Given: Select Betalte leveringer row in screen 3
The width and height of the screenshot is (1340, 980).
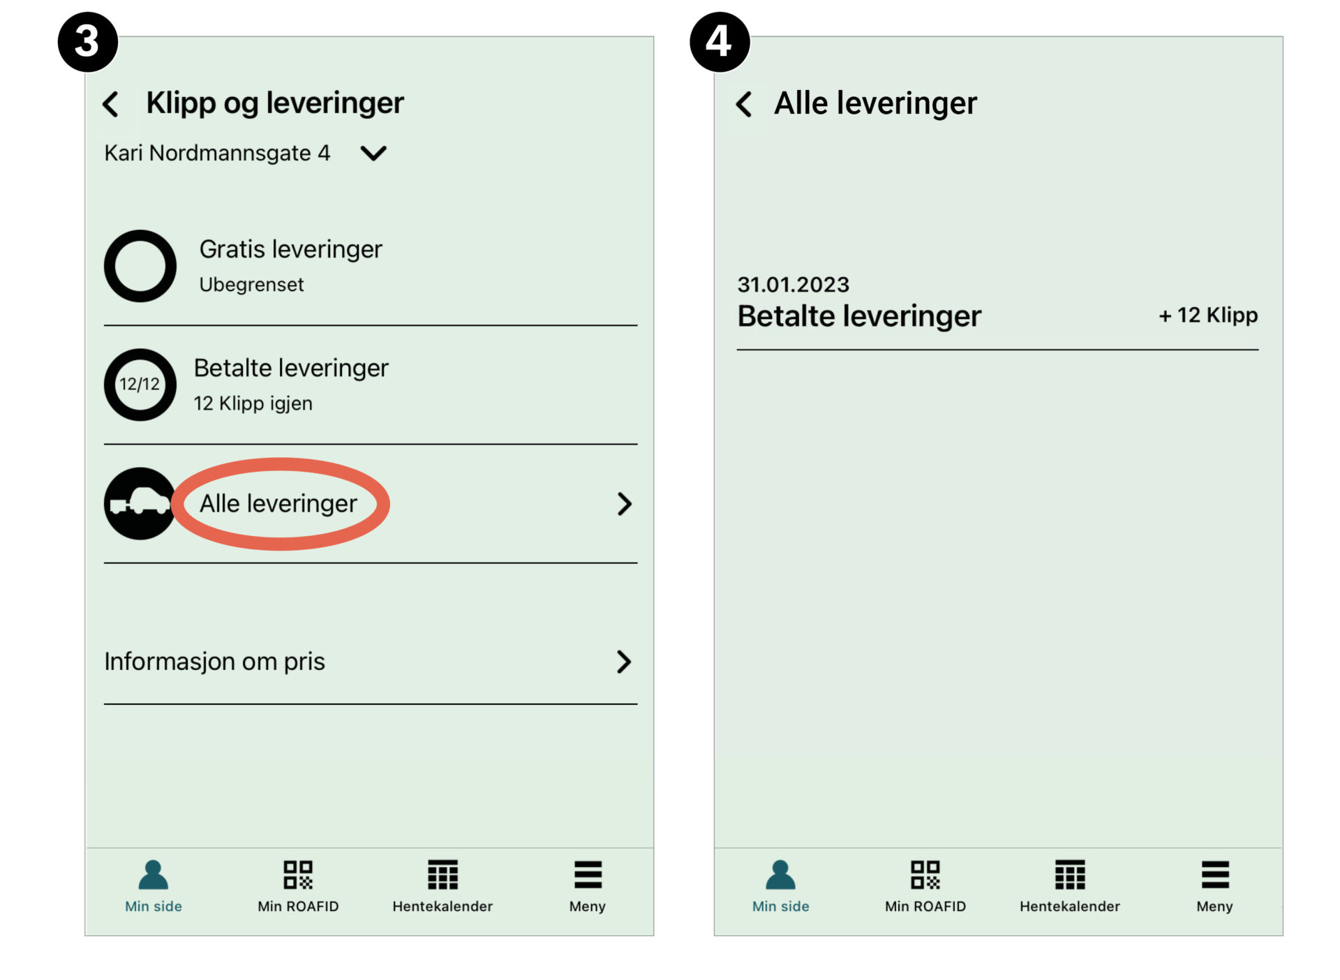Looking at the screenshot, I should coord(371,385).
